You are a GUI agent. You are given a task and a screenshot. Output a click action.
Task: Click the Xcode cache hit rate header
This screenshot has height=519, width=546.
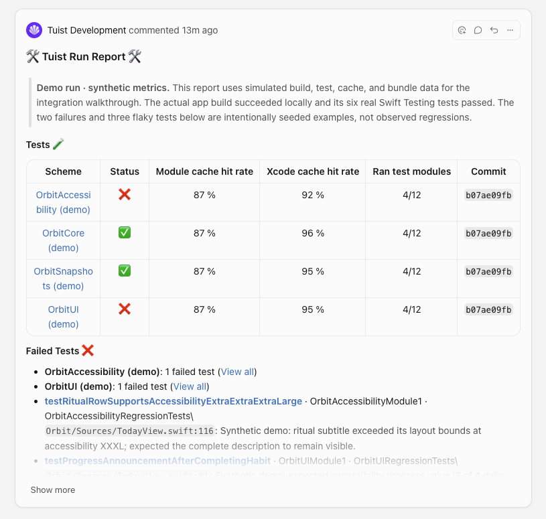click(x=313, y=171)
